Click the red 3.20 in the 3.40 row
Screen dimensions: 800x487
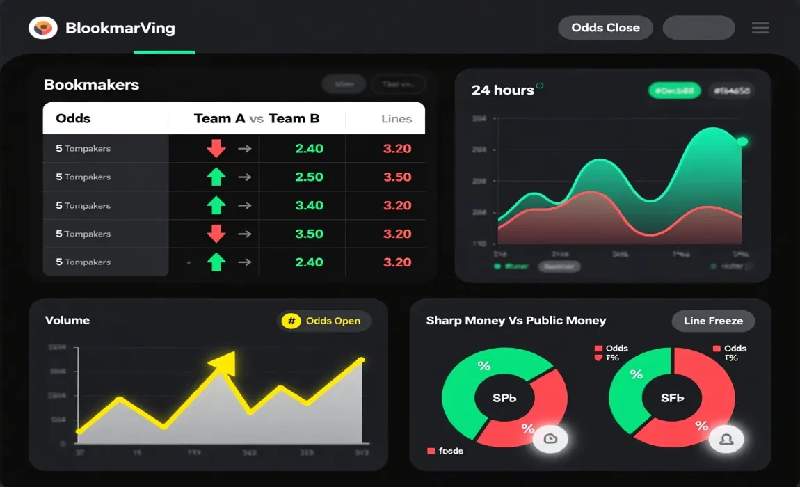point(397,205)
